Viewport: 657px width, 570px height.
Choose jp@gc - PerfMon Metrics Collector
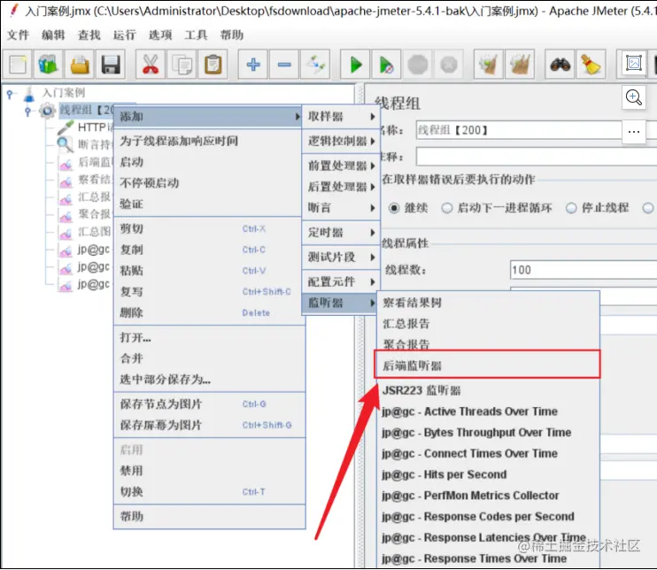point(488,495)
